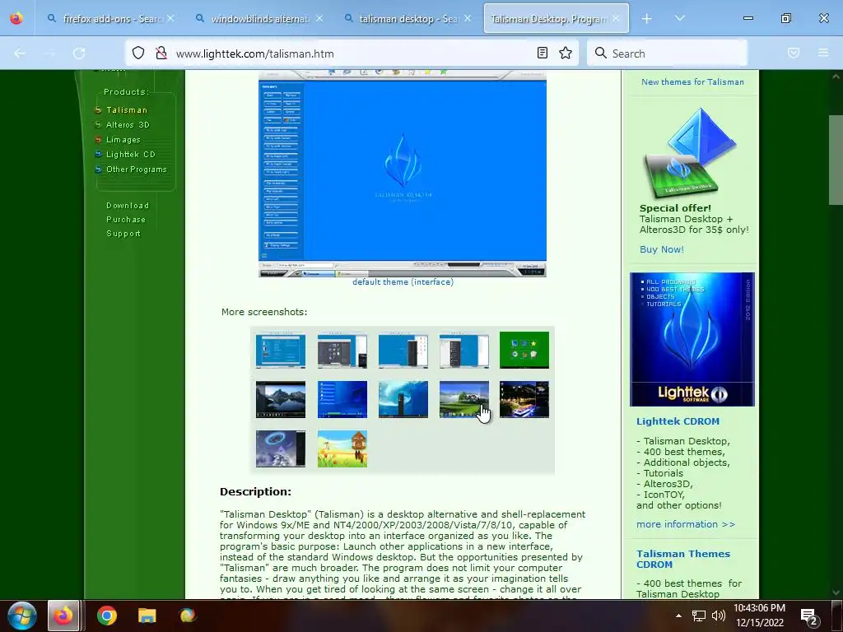The height and width of the screenshot is (632, 843).
Task: Go to Download page link
Action: (128, 205)
